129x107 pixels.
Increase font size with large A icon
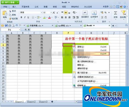(54, 13)
